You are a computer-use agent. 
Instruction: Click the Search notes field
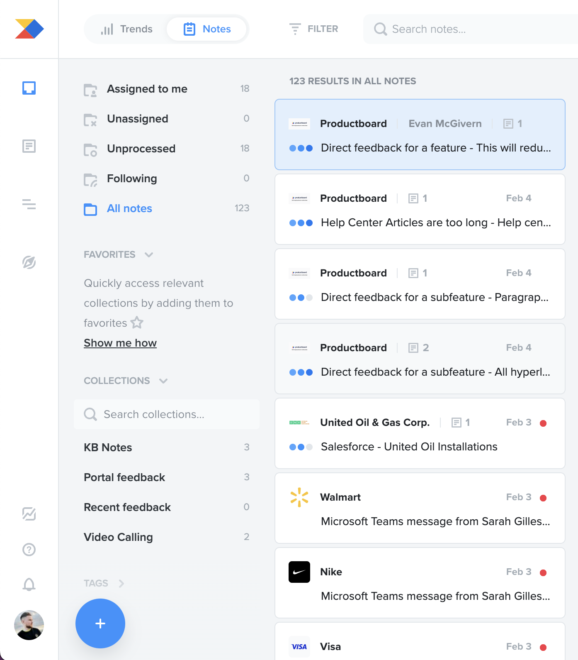point(471,29)
